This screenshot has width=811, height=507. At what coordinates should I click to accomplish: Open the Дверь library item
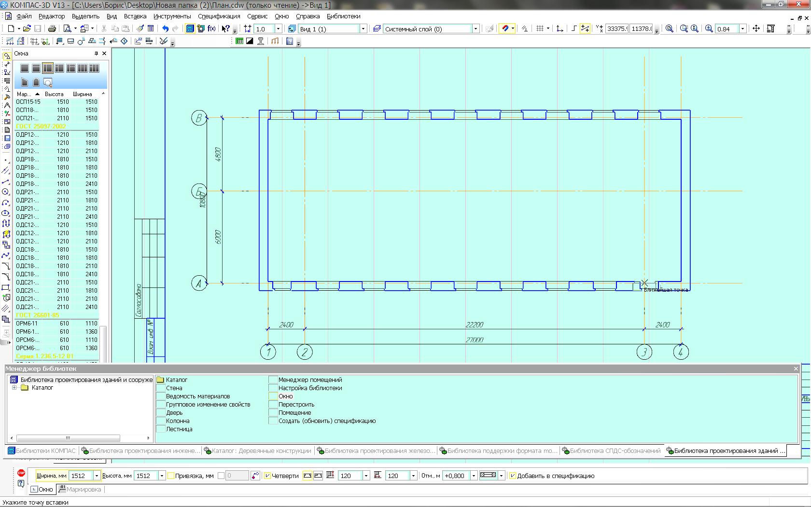[x=174, y=413]
